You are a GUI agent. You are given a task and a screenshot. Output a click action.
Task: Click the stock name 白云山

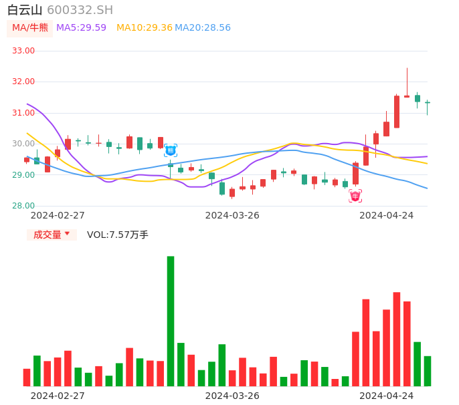click(25, 10)
